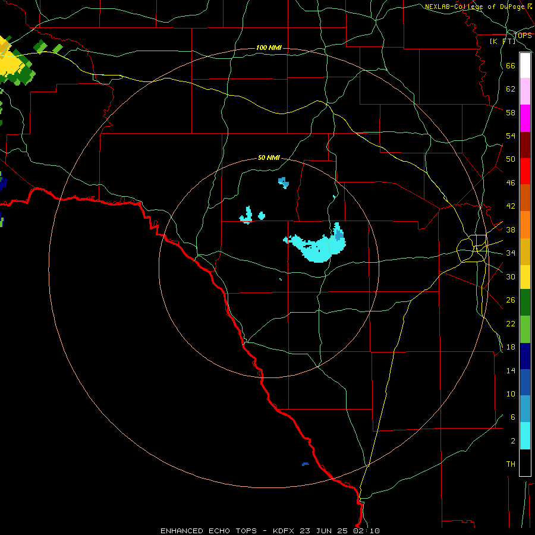Click the '34' legend value

[511, 253]
